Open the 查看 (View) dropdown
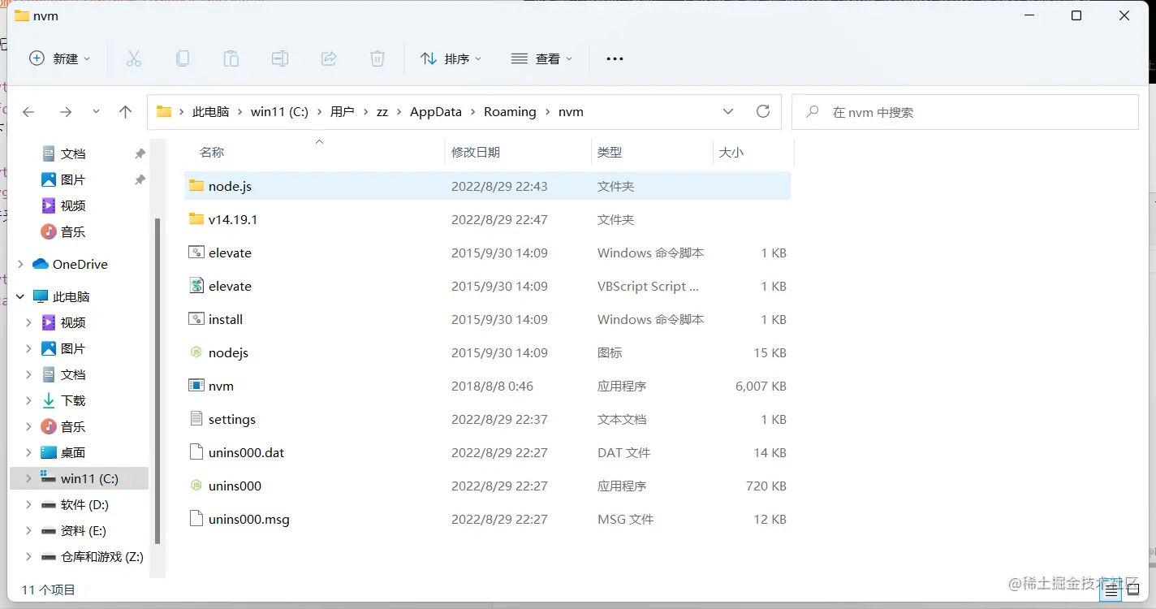This screenshot has width=1156, height=609. tap(541, 58)
